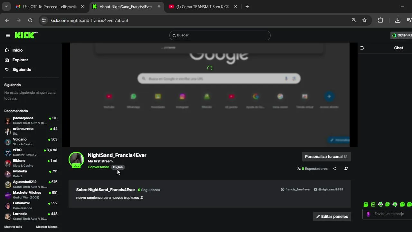The width and height of the screenshot is (412, 232).
Task: Click the moderator user icon next to share
Action: 346,169
